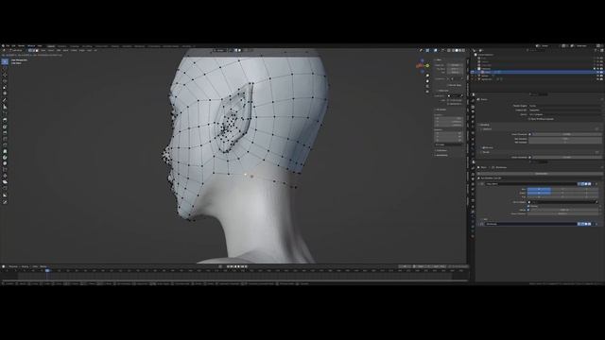Click the pan view hand icon
Viewport: 605px width, 340px height.
pos(427,81)
